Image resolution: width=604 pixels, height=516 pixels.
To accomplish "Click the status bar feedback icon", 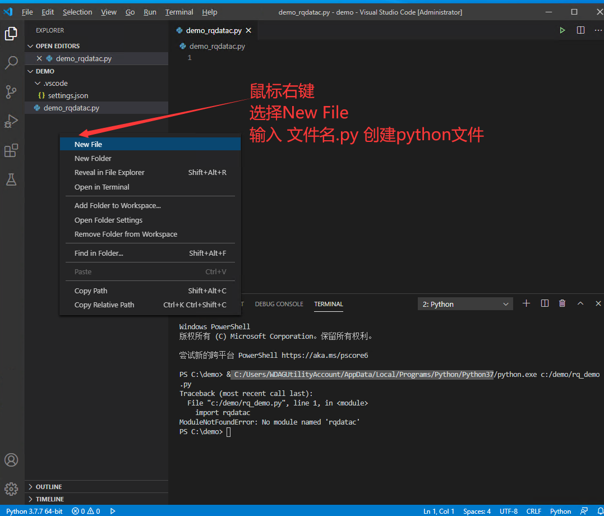I will click(x=584, y=511).
